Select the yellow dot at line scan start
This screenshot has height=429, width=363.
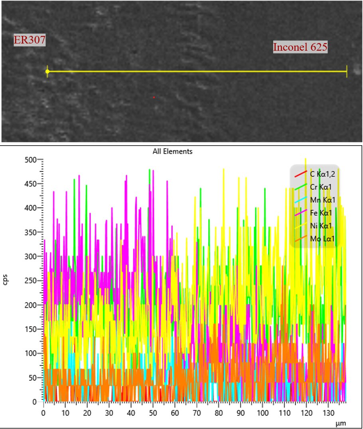[47, 71]
